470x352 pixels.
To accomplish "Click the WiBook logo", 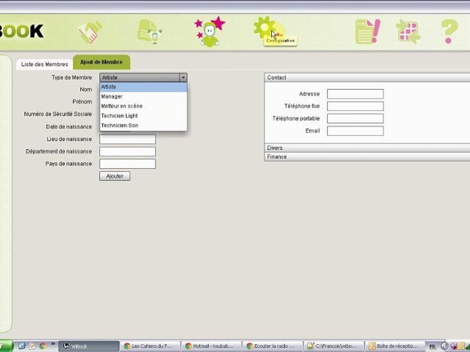I will (x=22, y=31).
